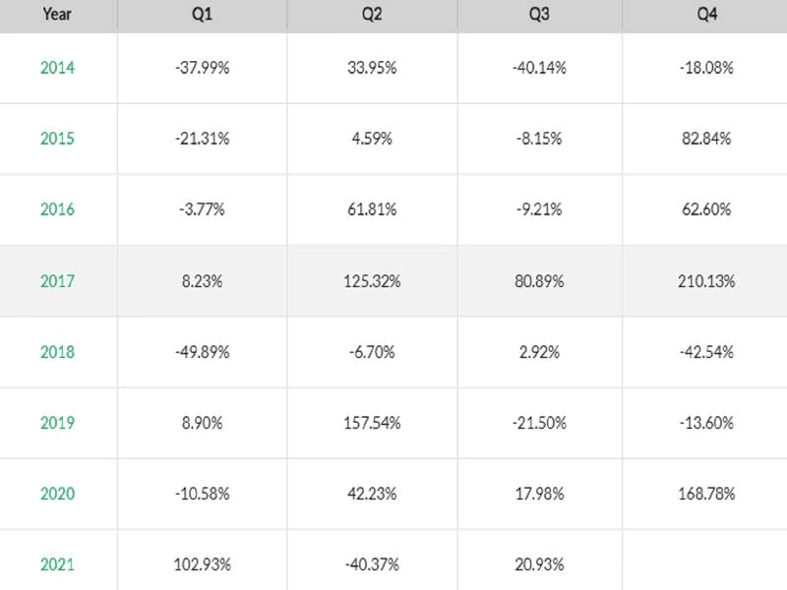This screenshot has height=590, width=787.
Task: Click the Q2 column header
Action: pos(370,15)
